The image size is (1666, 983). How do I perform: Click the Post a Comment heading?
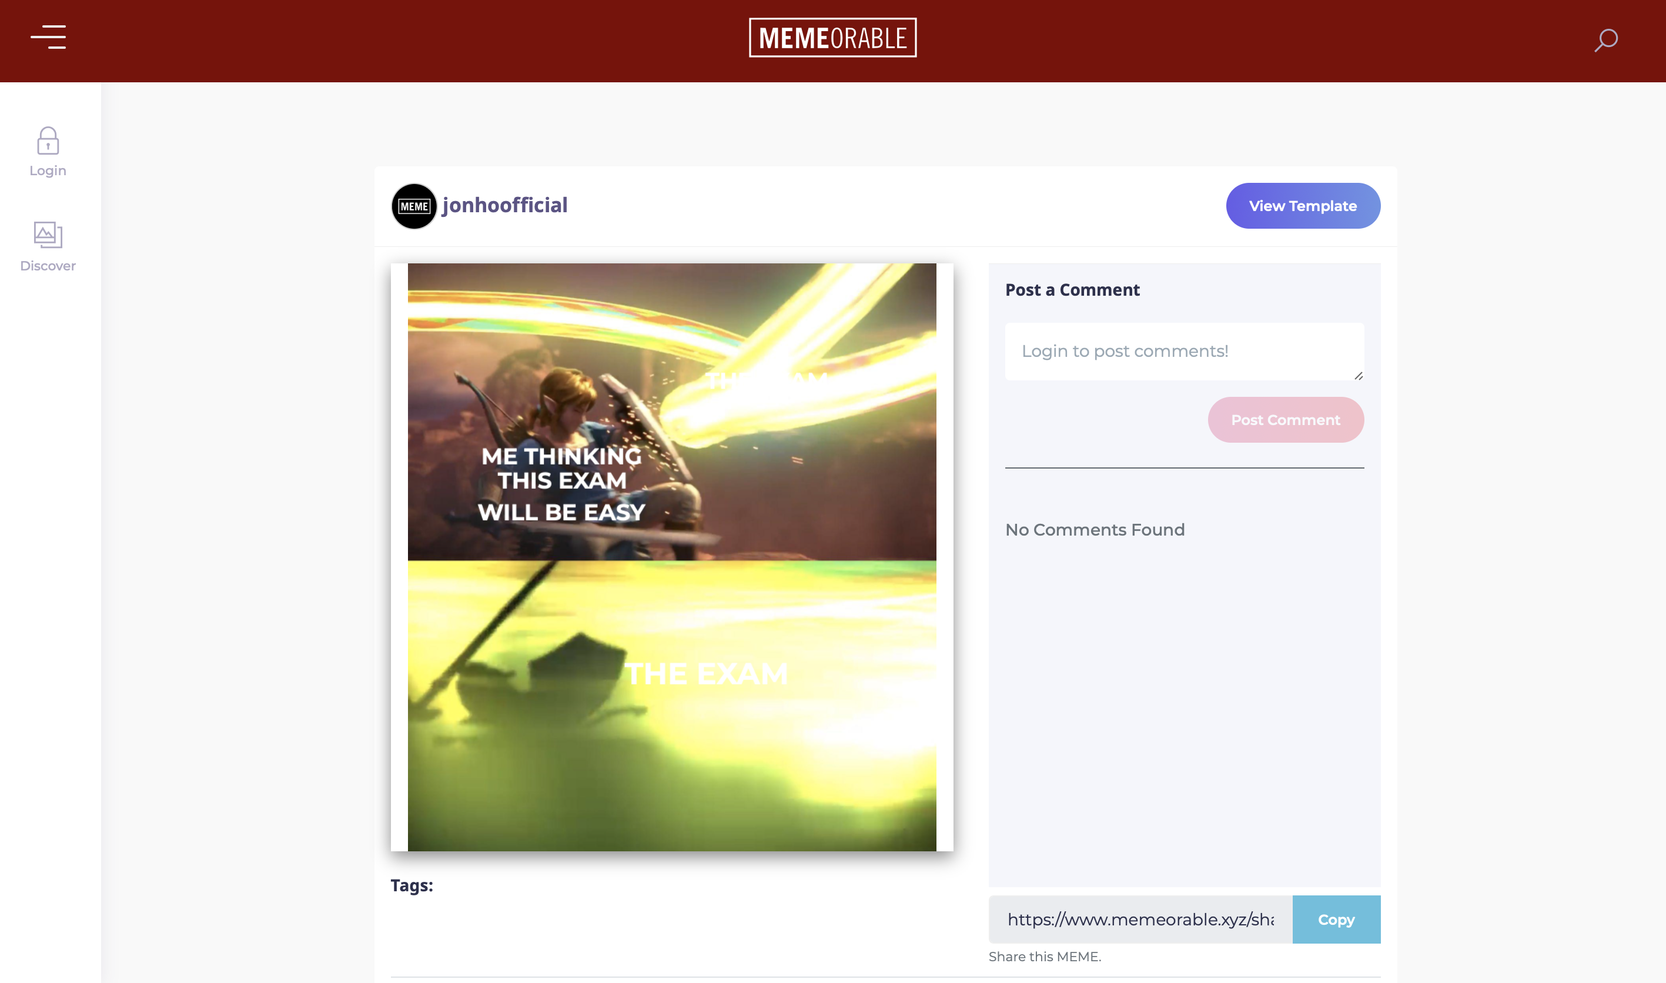(x=1072, y=290)
